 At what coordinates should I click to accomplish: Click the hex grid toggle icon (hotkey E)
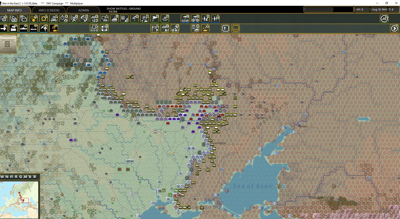point(34,18)
